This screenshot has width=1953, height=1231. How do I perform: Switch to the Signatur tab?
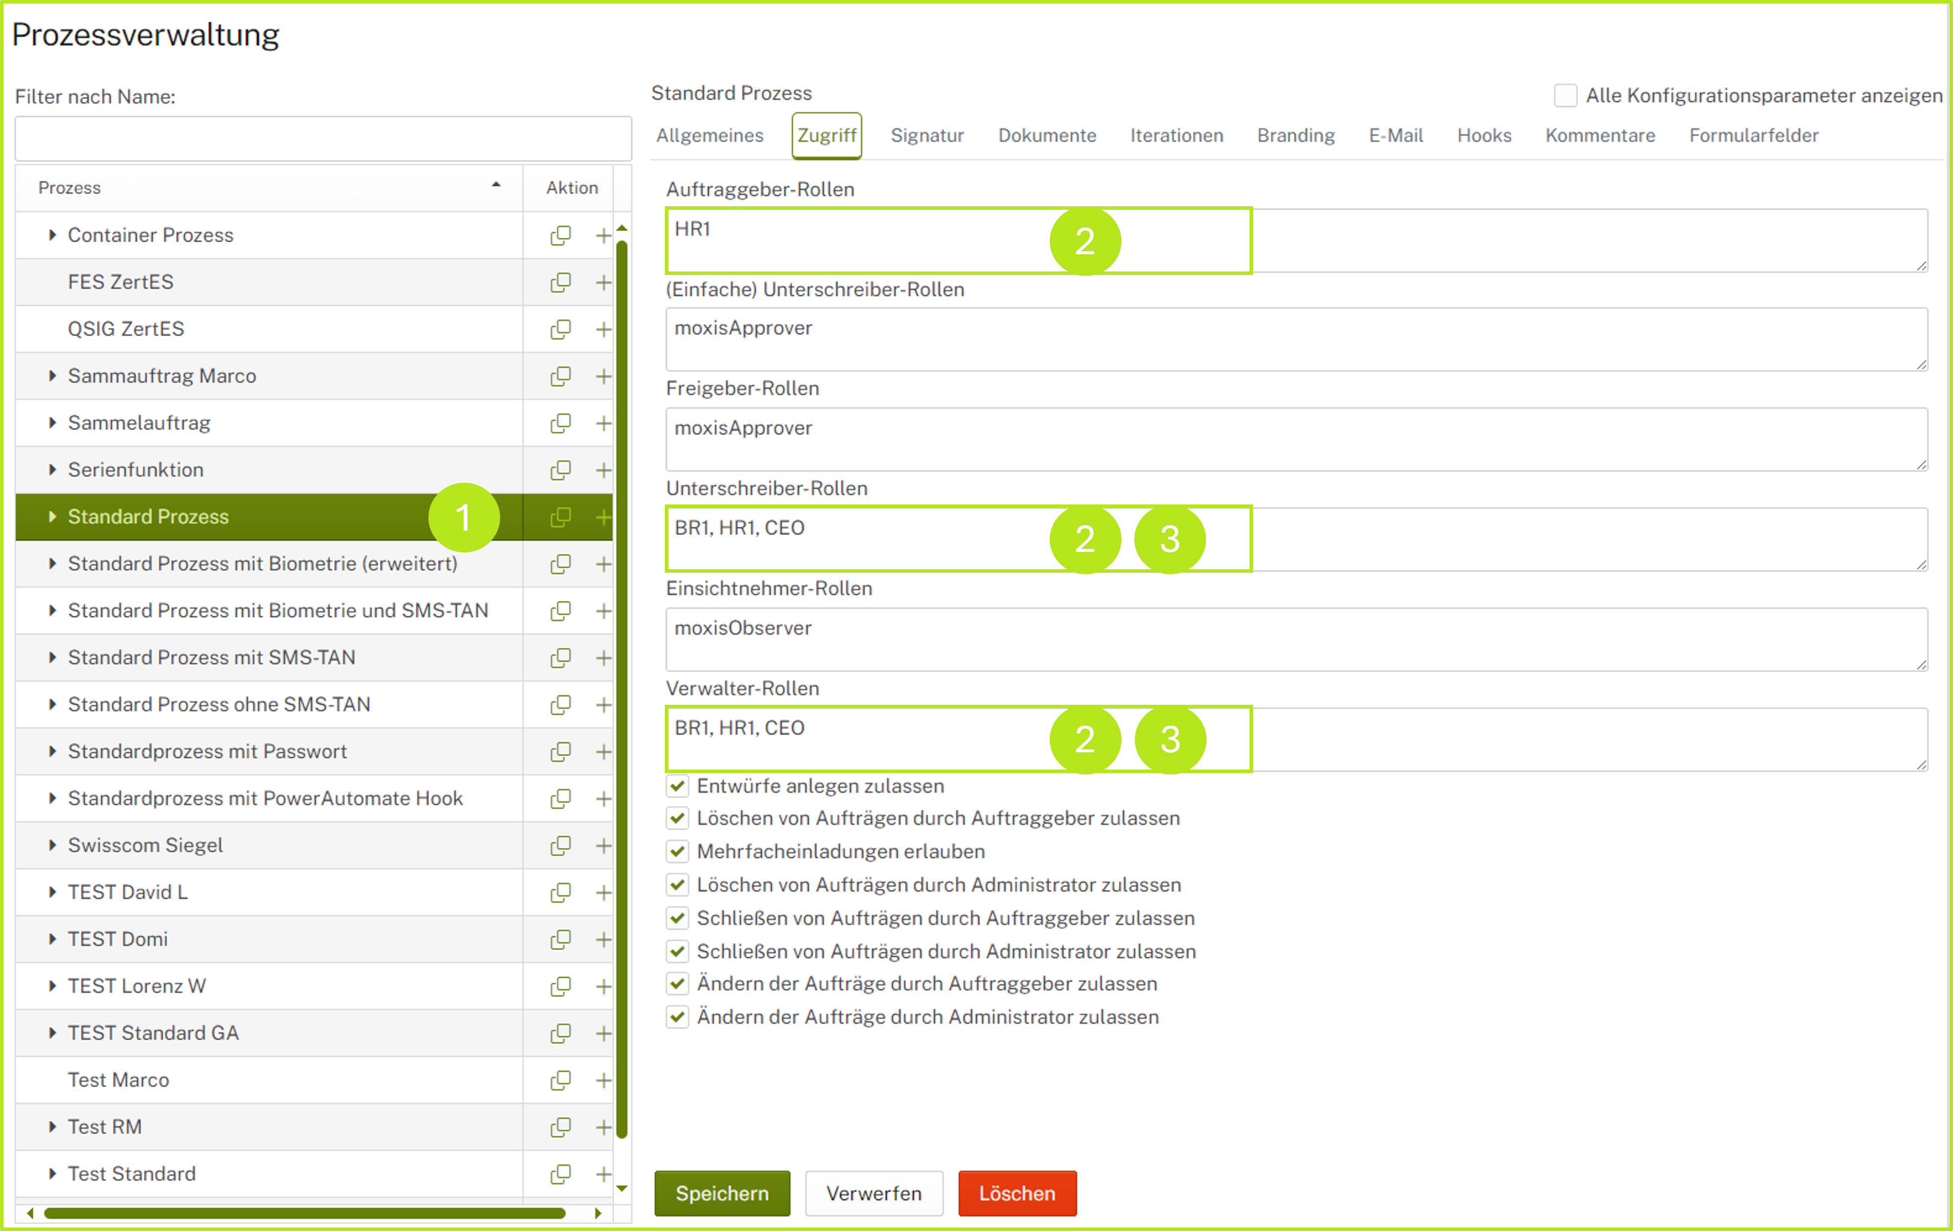(926, 136)
